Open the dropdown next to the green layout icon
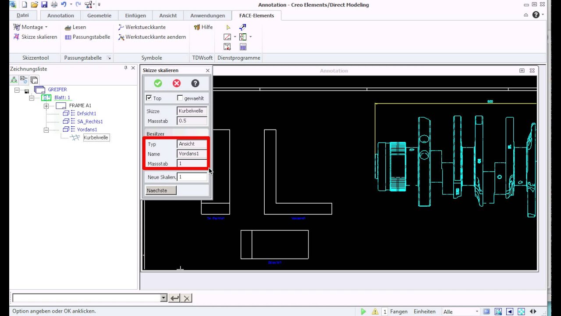Image resolution: width=561 pixels, height=316 pixels. click(x=251, y=37)
